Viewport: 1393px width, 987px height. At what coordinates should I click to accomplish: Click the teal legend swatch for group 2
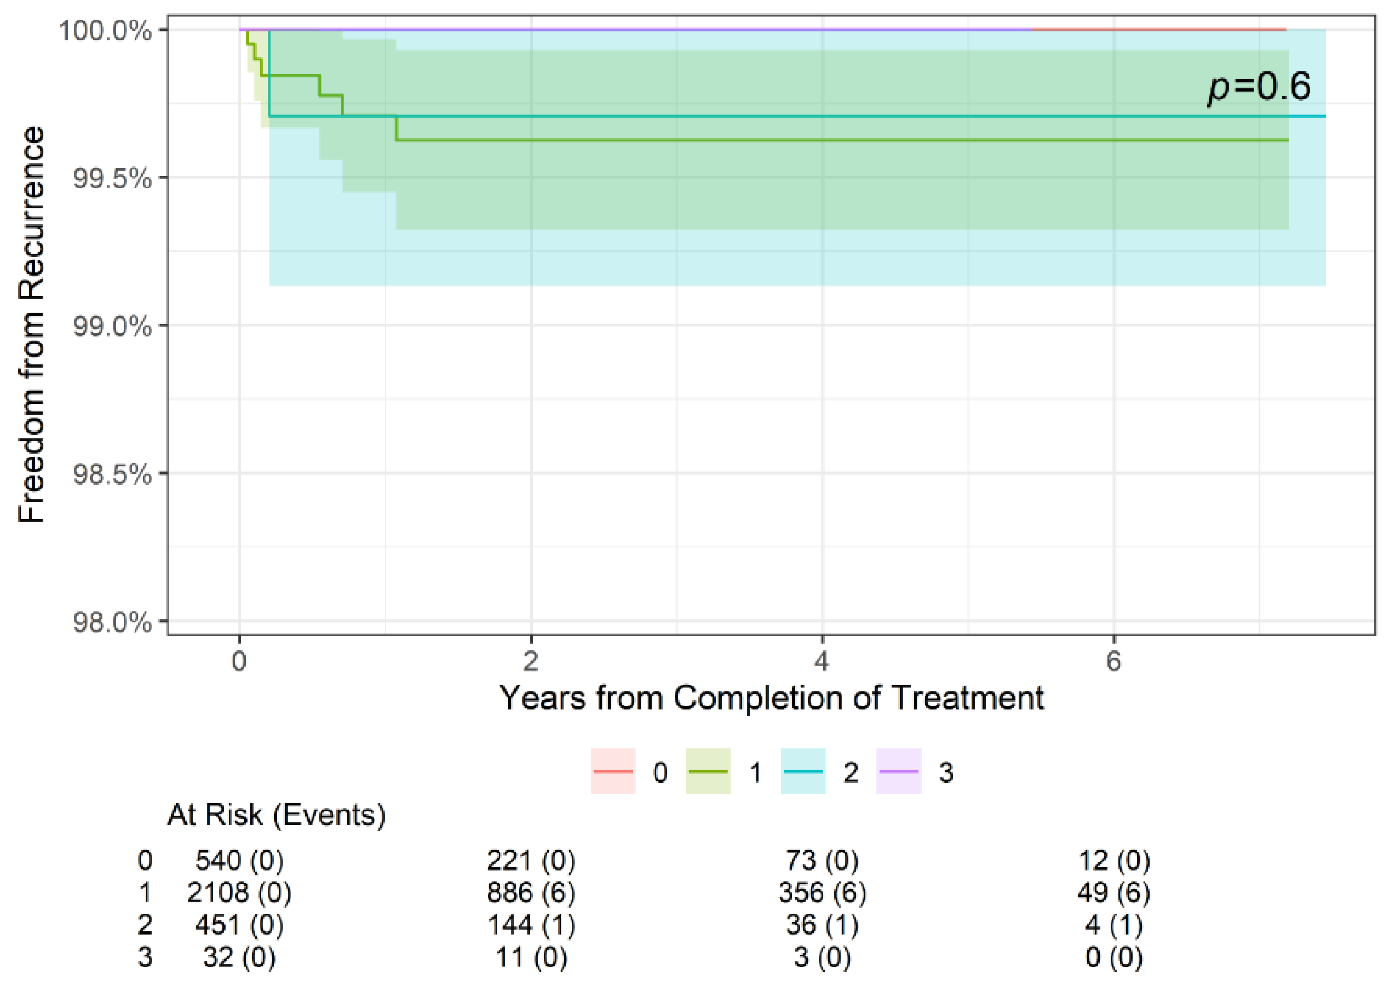click(803, 771)
